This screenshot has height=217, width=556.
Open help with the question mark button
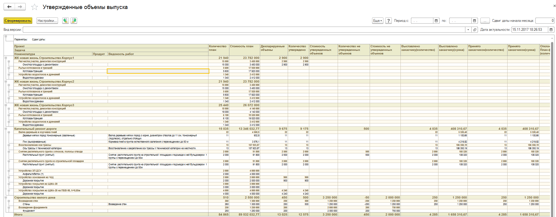389,21
